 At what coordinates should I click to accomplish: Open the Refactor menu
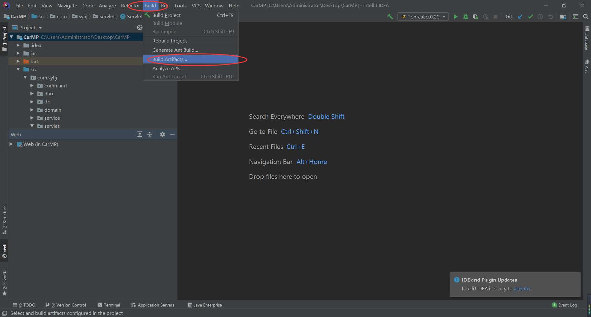[x=130, y=6]
